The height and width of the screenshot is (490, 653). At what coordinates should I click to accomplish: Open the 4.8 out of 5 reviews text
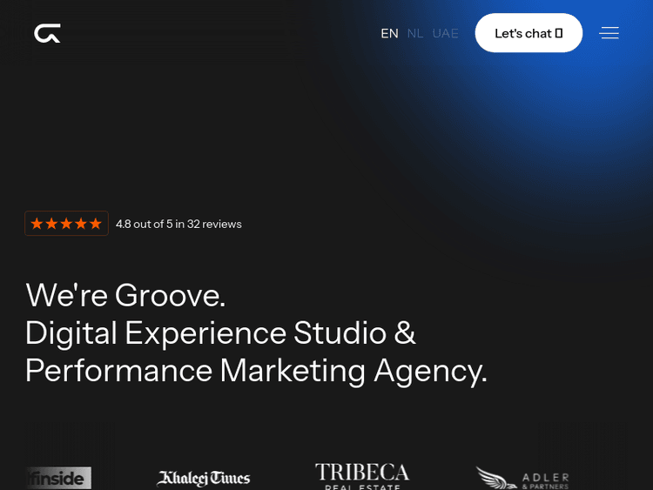click(x=178, y=224)
